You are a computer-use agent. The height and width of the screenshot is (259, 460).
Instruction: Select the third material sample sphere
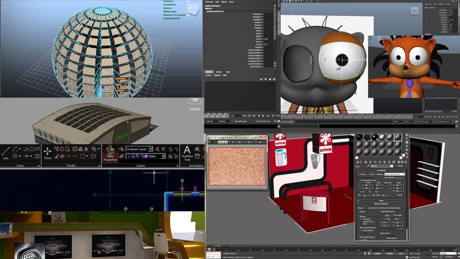[x=375, y=137]
